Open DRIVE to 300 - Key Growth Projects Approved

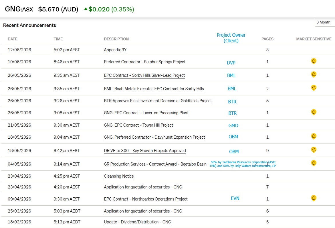pos(145,151)
